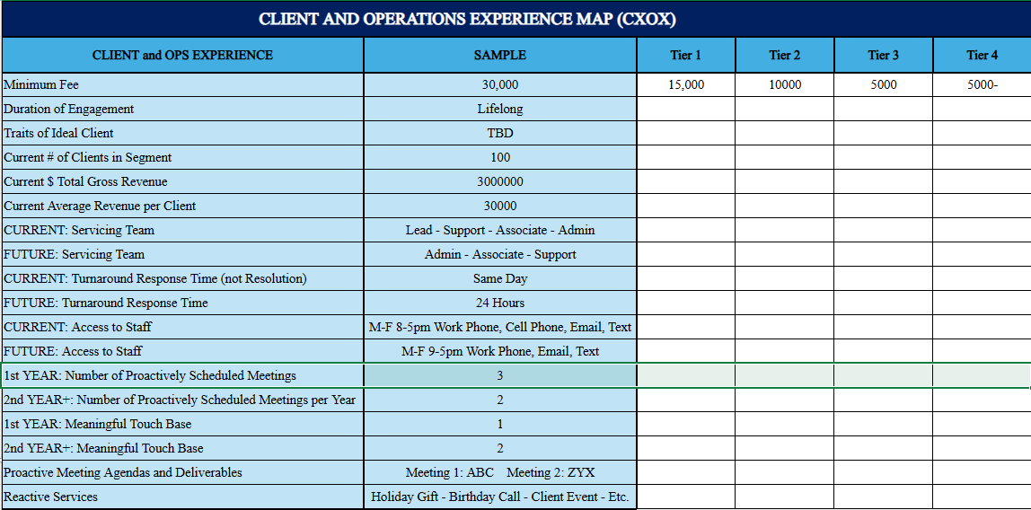Click '2nd YEAR+: Meaningful Touch Base' label
This screenshot has width=1031, height=510.
tap(183, 449)
